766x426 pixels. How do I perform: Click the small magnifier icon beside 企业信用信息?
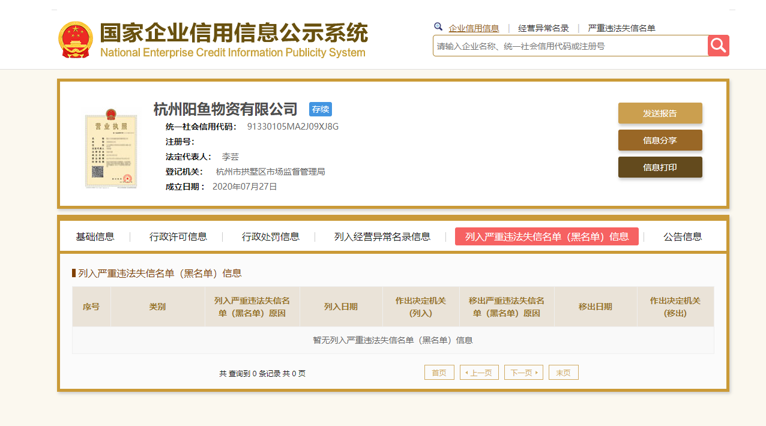[438, 27]
